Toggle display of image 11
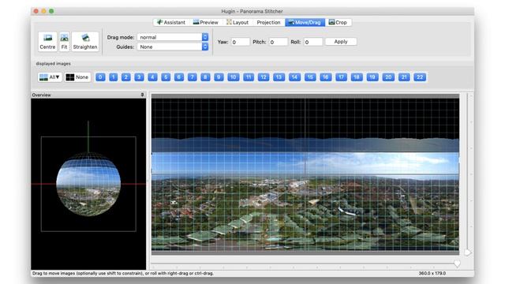Screen dimensions: 505x284 (x=249, y=77)
